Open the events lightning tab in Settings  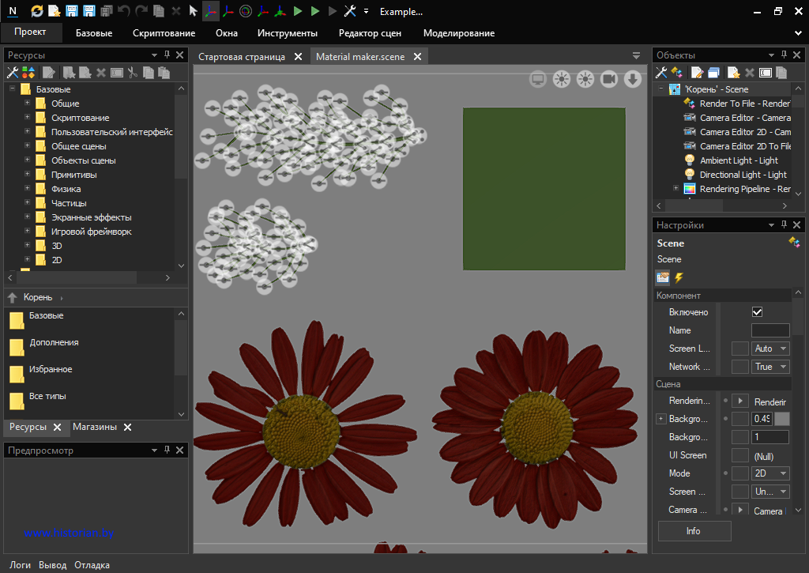(x=678, y=277)
